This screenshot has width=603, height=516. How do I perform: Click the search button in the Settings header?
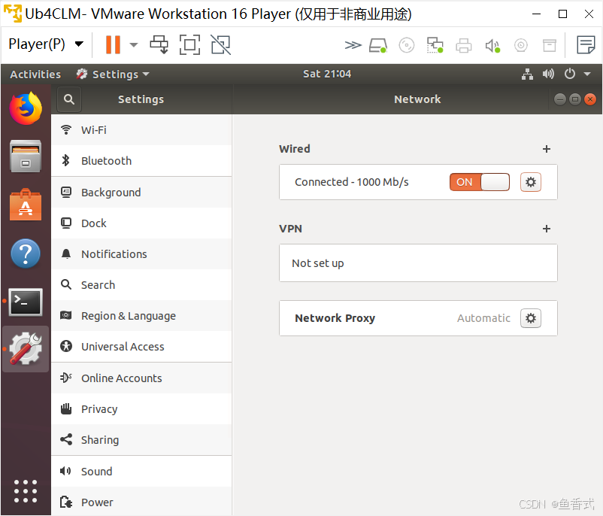(x=69, y=99)
